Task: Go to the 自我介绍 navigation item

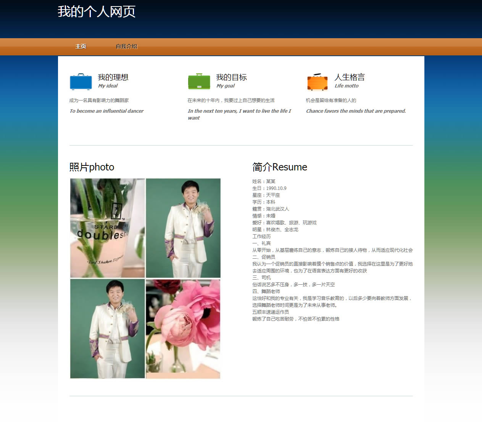Action: pyautogui.click(x=126, y=46)
